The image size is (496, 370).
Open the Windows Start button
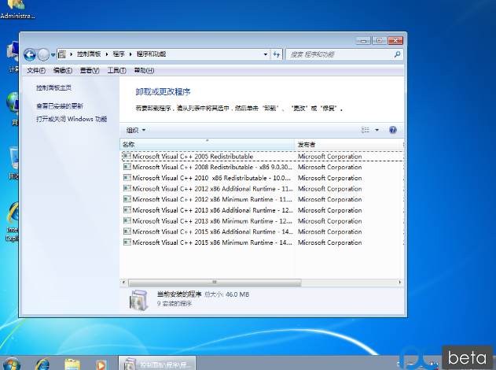pyautogui.click(x=12, y=364)
